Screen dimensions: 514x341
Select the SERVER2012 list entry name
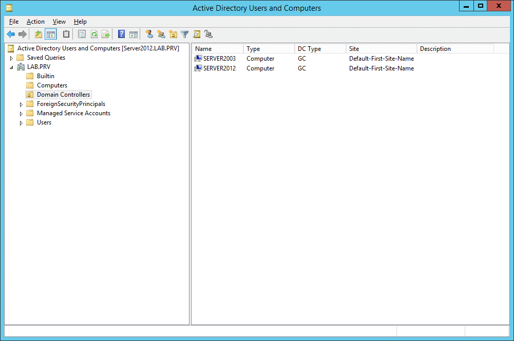click(x=219, y=68)
